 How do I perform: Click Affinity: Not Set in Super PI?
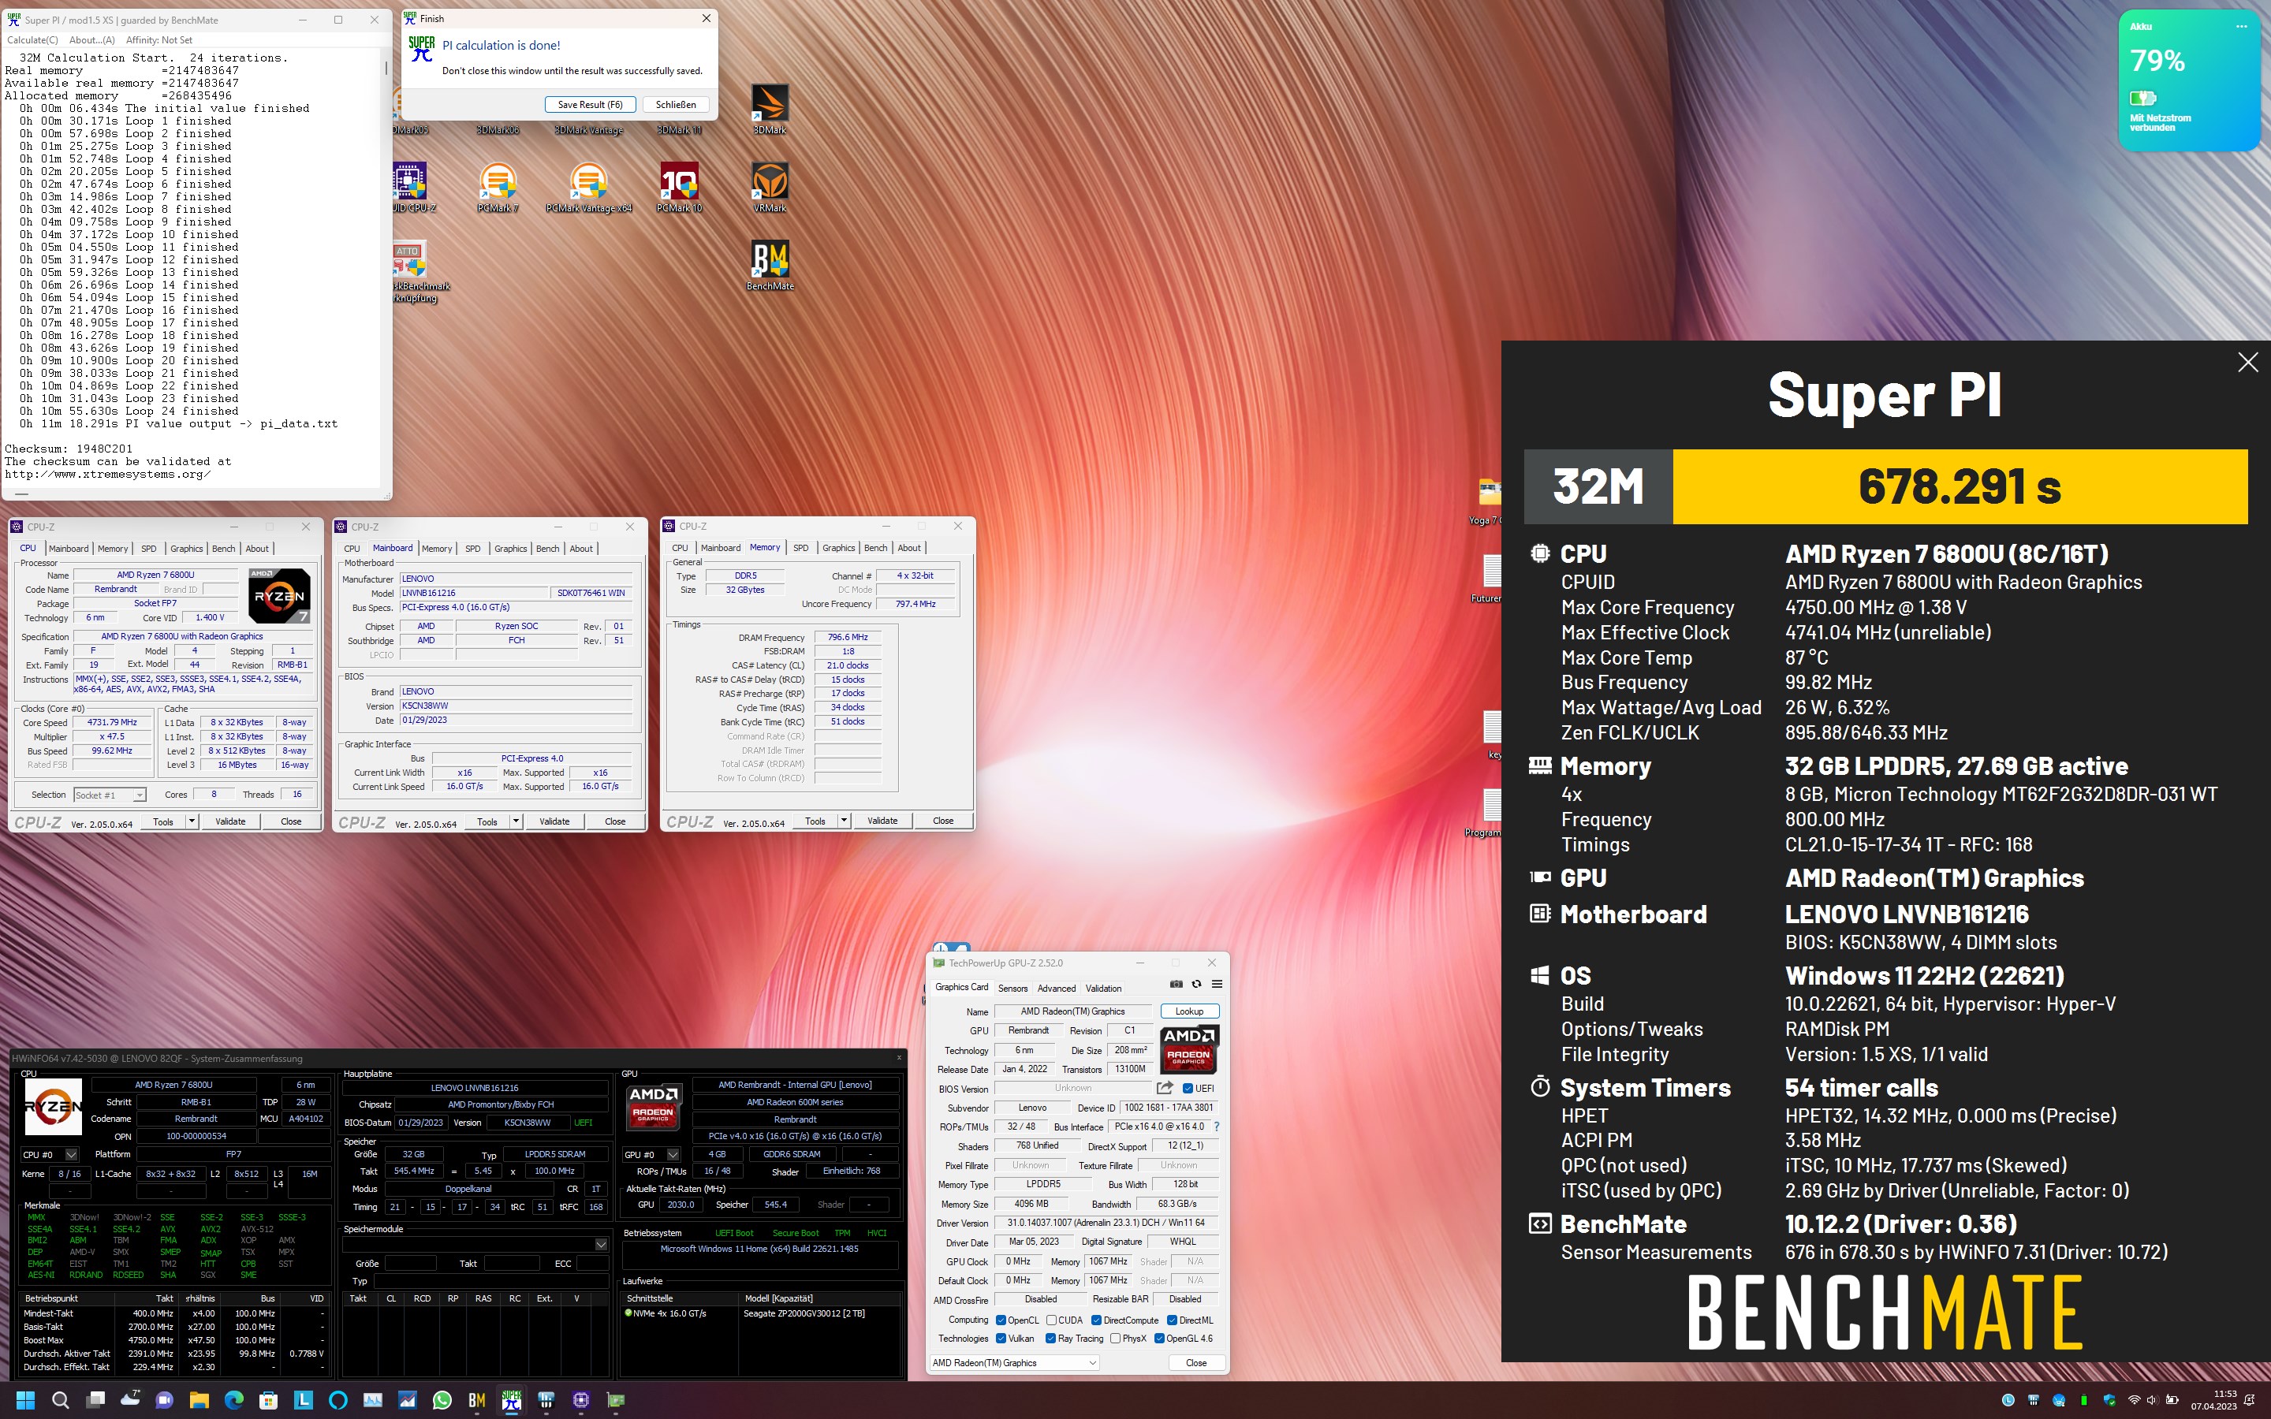click(x=158, y=40)
